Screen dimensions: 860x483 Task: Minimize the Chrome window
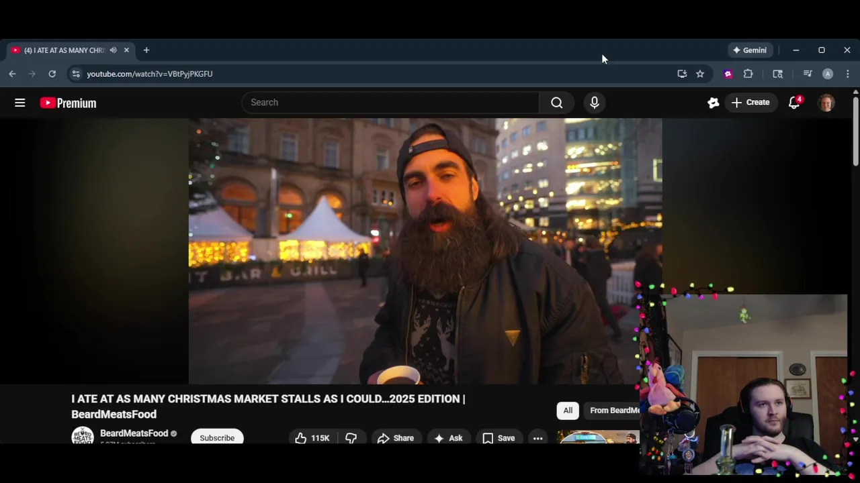pyautogui.click(x=795, y=50)
